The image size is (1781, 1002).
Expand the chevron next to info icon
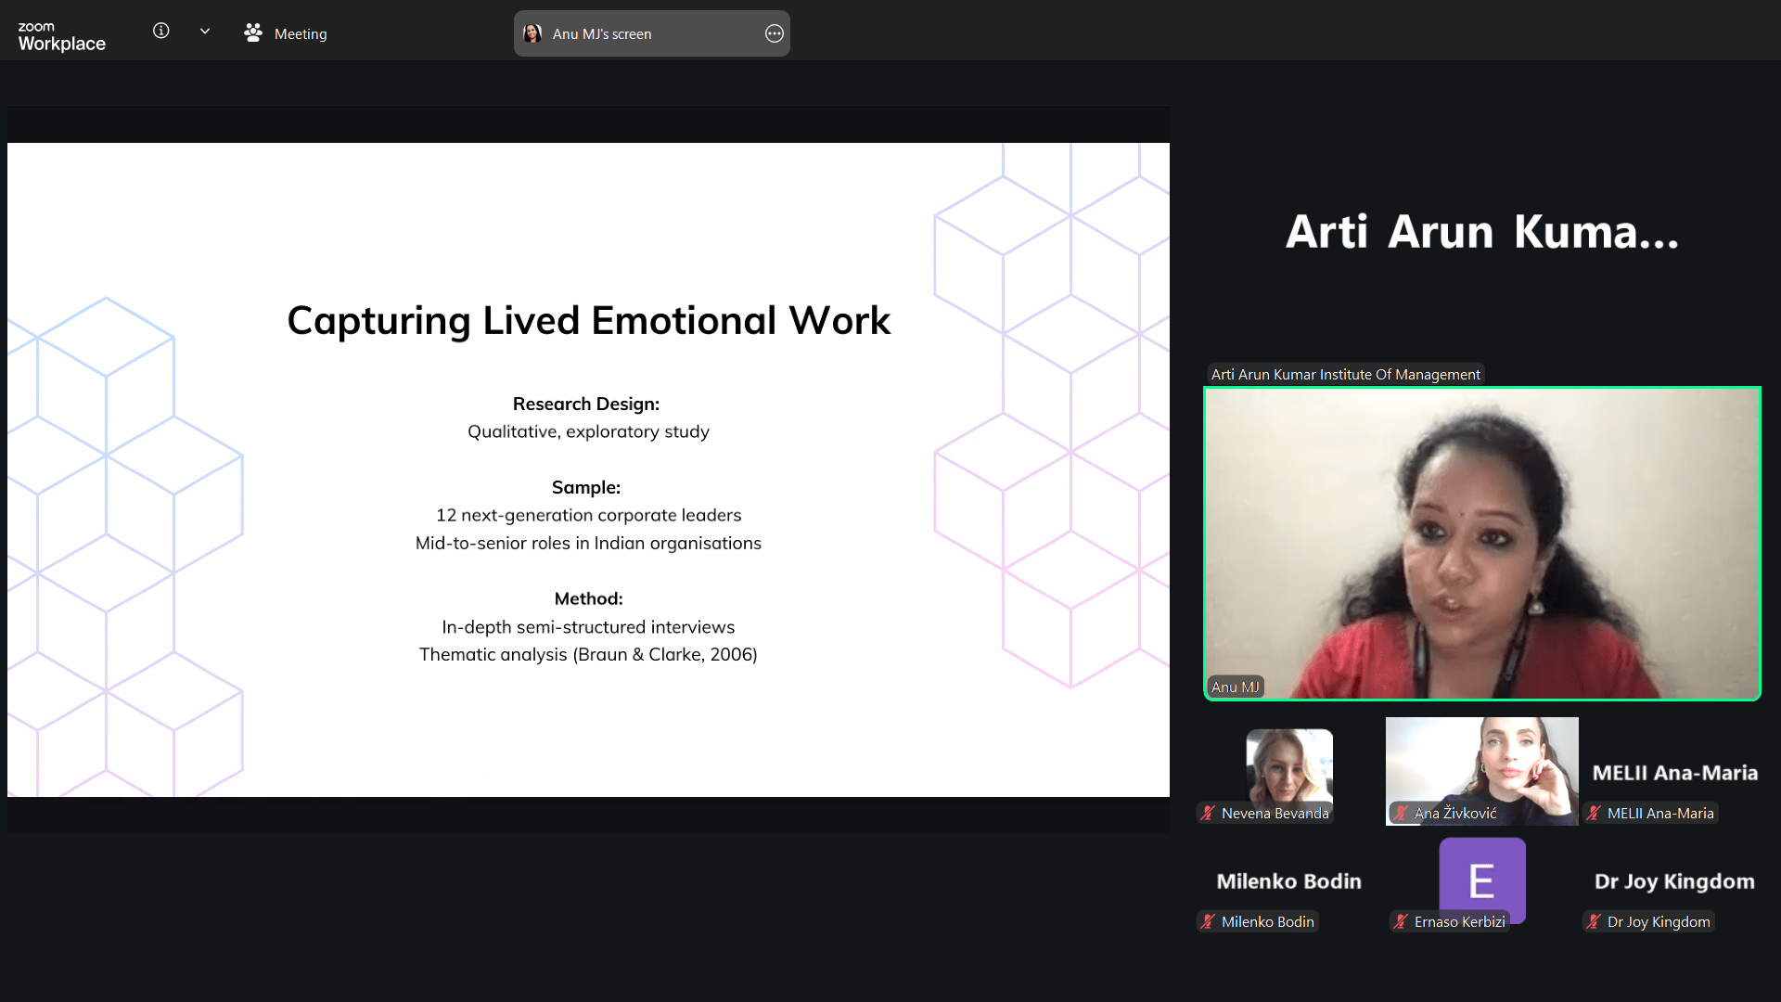click(205, 31)
